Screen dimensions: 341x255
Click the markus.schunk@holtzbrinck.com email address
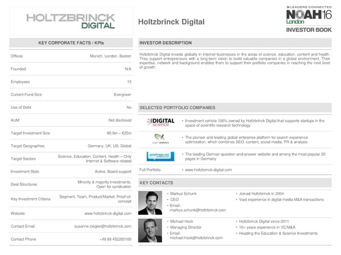point(197,210)
